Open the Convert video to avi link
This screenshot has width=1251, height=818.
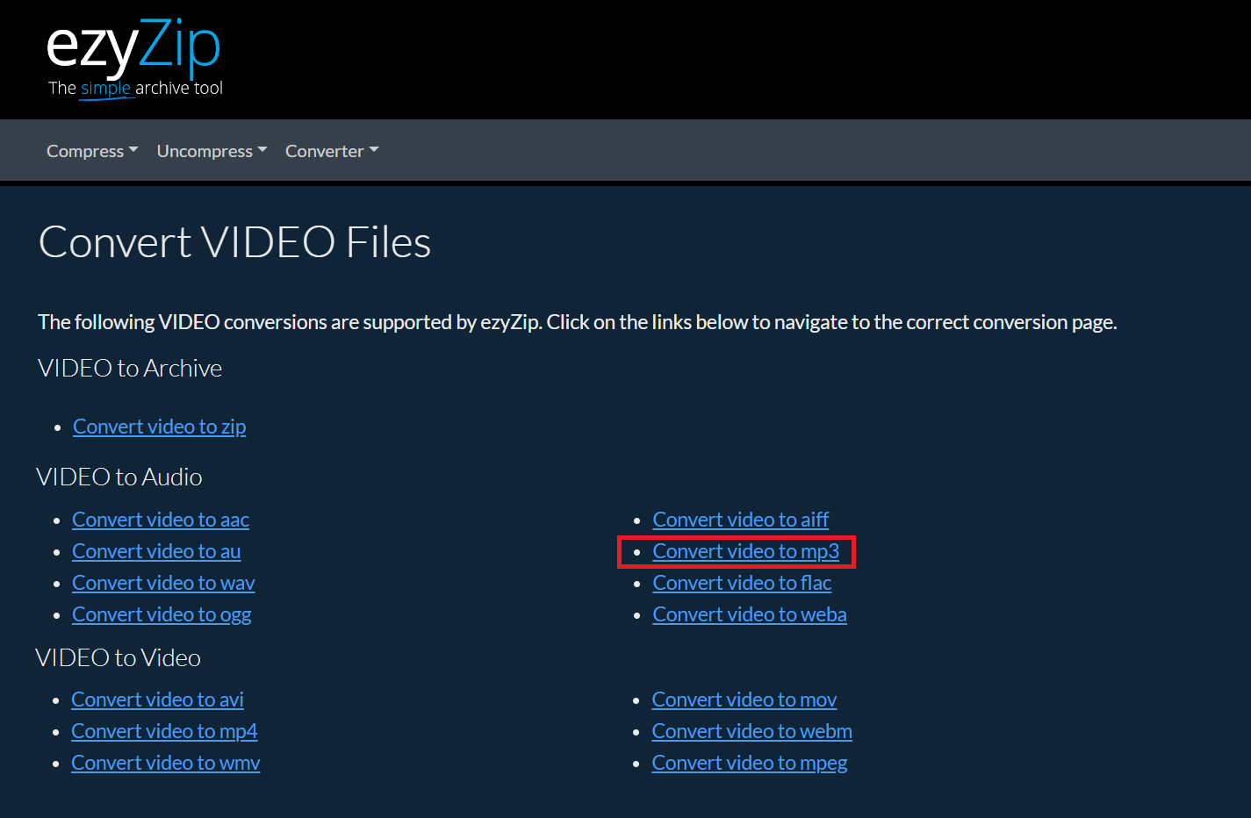click(x=157, y=700)
